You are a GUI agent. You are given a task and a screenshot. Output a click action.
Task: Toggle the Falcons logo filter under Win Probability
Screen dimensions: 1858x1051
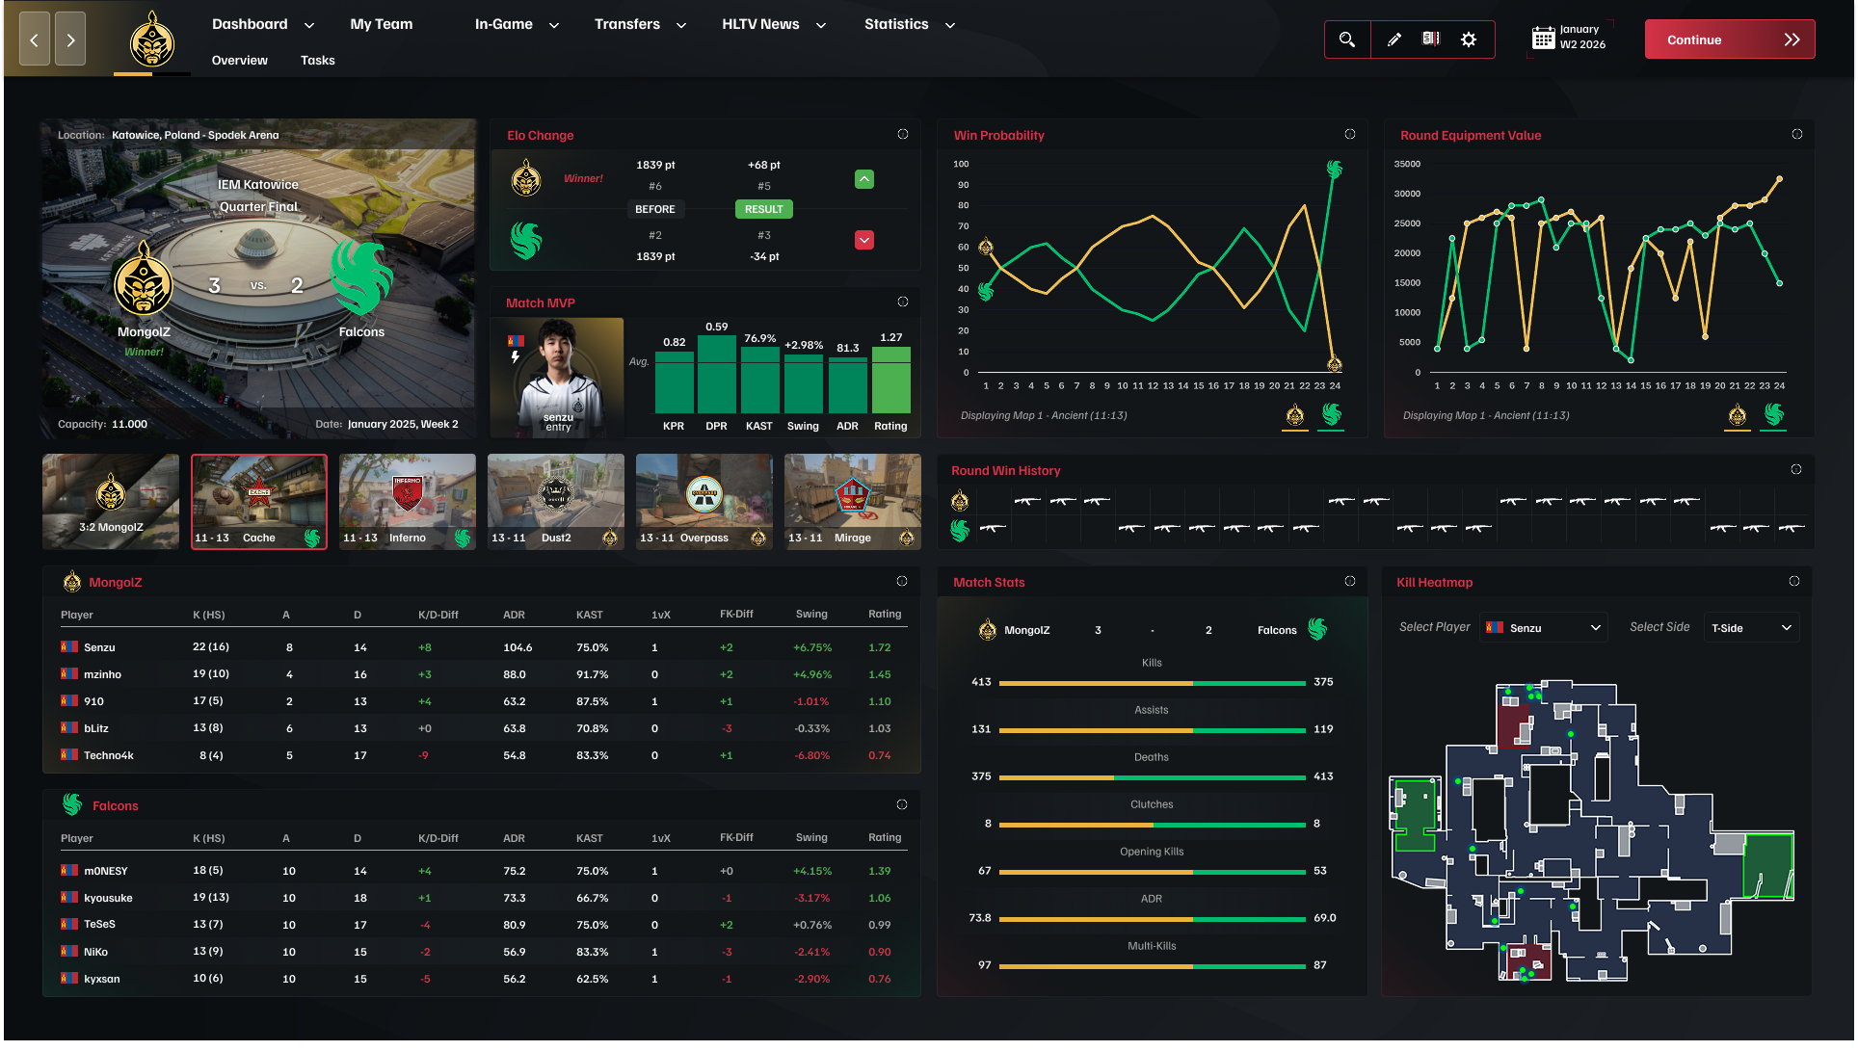pyautogui.click(x=1331, y=415)
